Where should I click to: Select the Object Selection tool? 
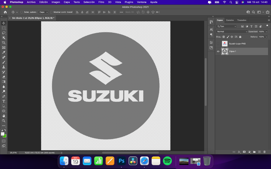coord(4,38)
